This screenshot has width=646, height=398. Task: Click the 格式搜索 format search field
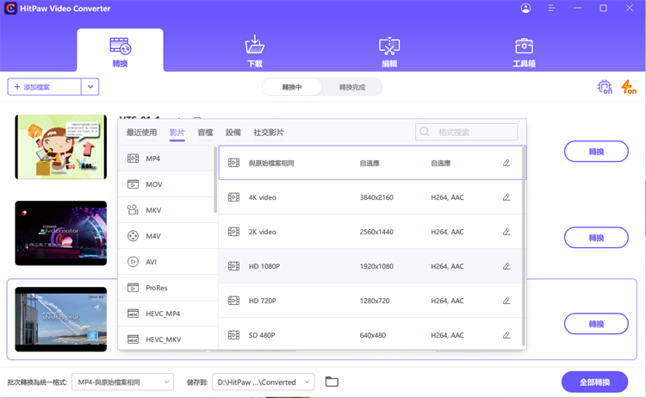466,132
